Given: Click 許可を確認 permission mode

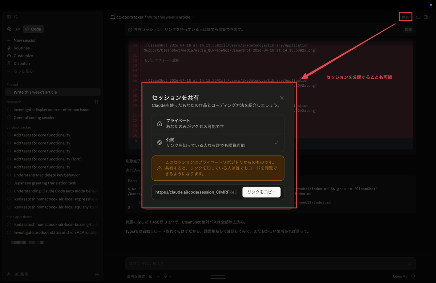Looking at the screenshot, I should coord(136,276).
